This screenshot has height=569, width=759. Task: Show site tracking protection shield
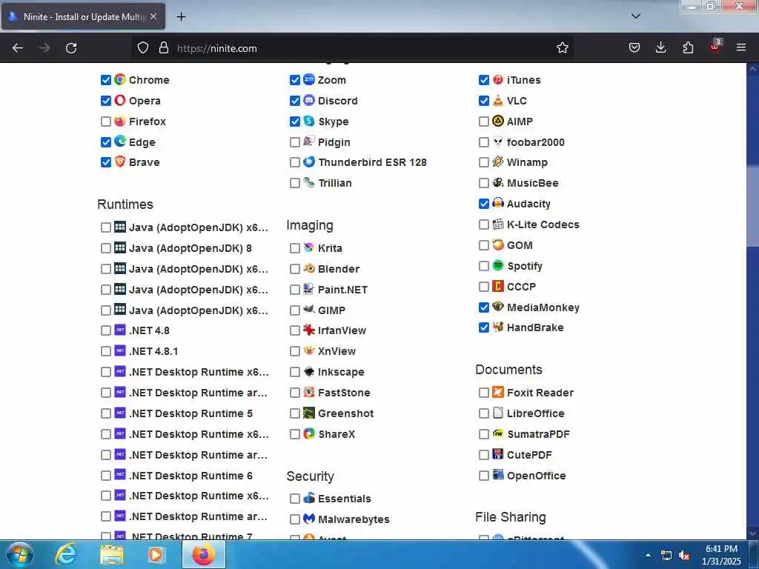coord(143,48)
